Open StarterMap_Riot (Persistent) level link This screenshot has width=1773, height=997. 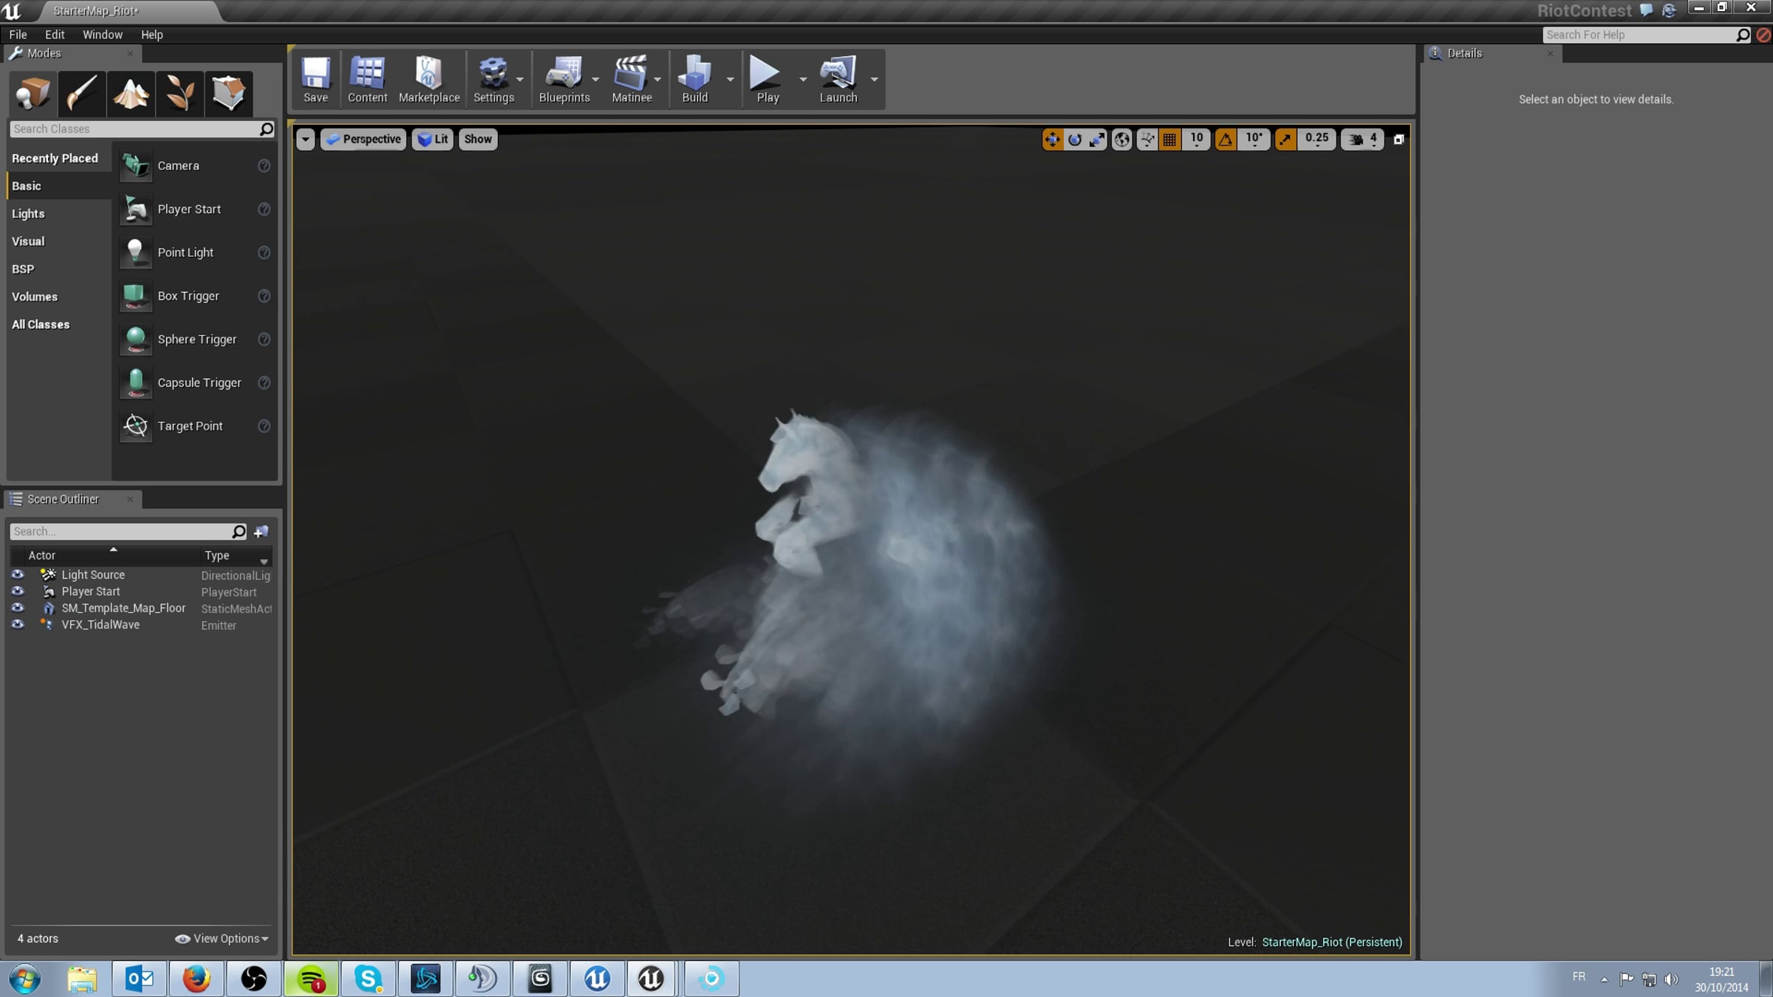tap(1332, 942)
